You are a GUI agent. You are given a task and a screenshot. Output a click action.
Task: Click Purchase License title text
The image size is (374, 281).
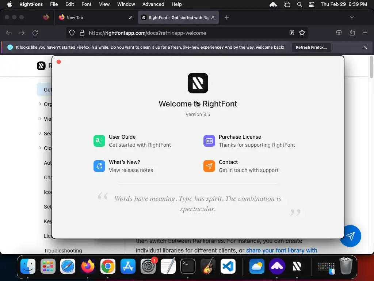(240, 137)
